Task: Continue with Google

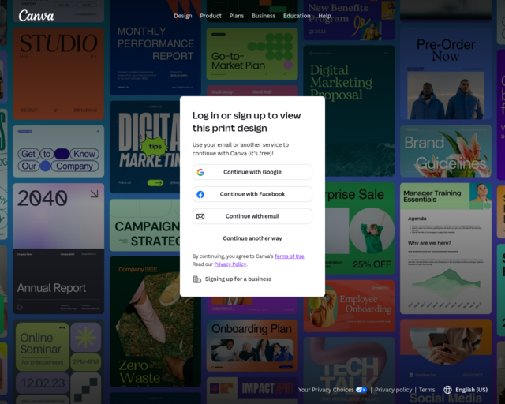Action: pos(252,172)
